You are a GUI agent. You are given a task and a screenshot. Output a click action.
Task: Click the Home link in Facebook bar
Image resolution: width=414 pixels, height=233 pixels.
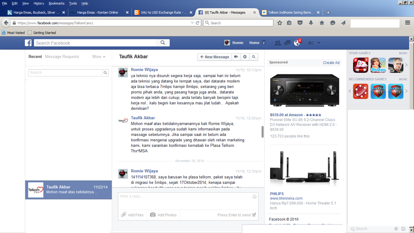click(254, 43)
